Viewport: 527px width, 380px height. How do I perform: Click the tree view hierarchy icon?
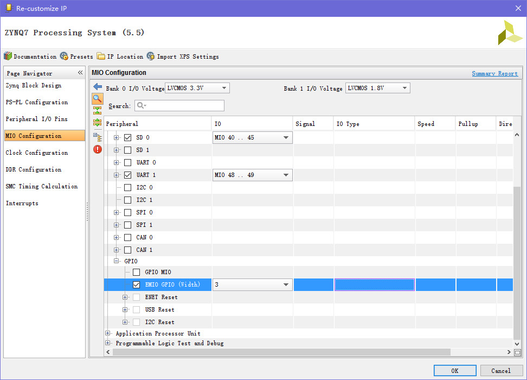[x=98, y=137]
